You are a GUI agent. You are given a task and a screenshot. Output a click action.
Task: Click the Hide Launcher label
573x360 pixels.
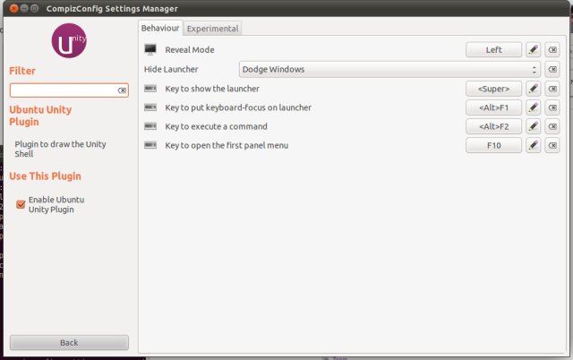(171, 69)
